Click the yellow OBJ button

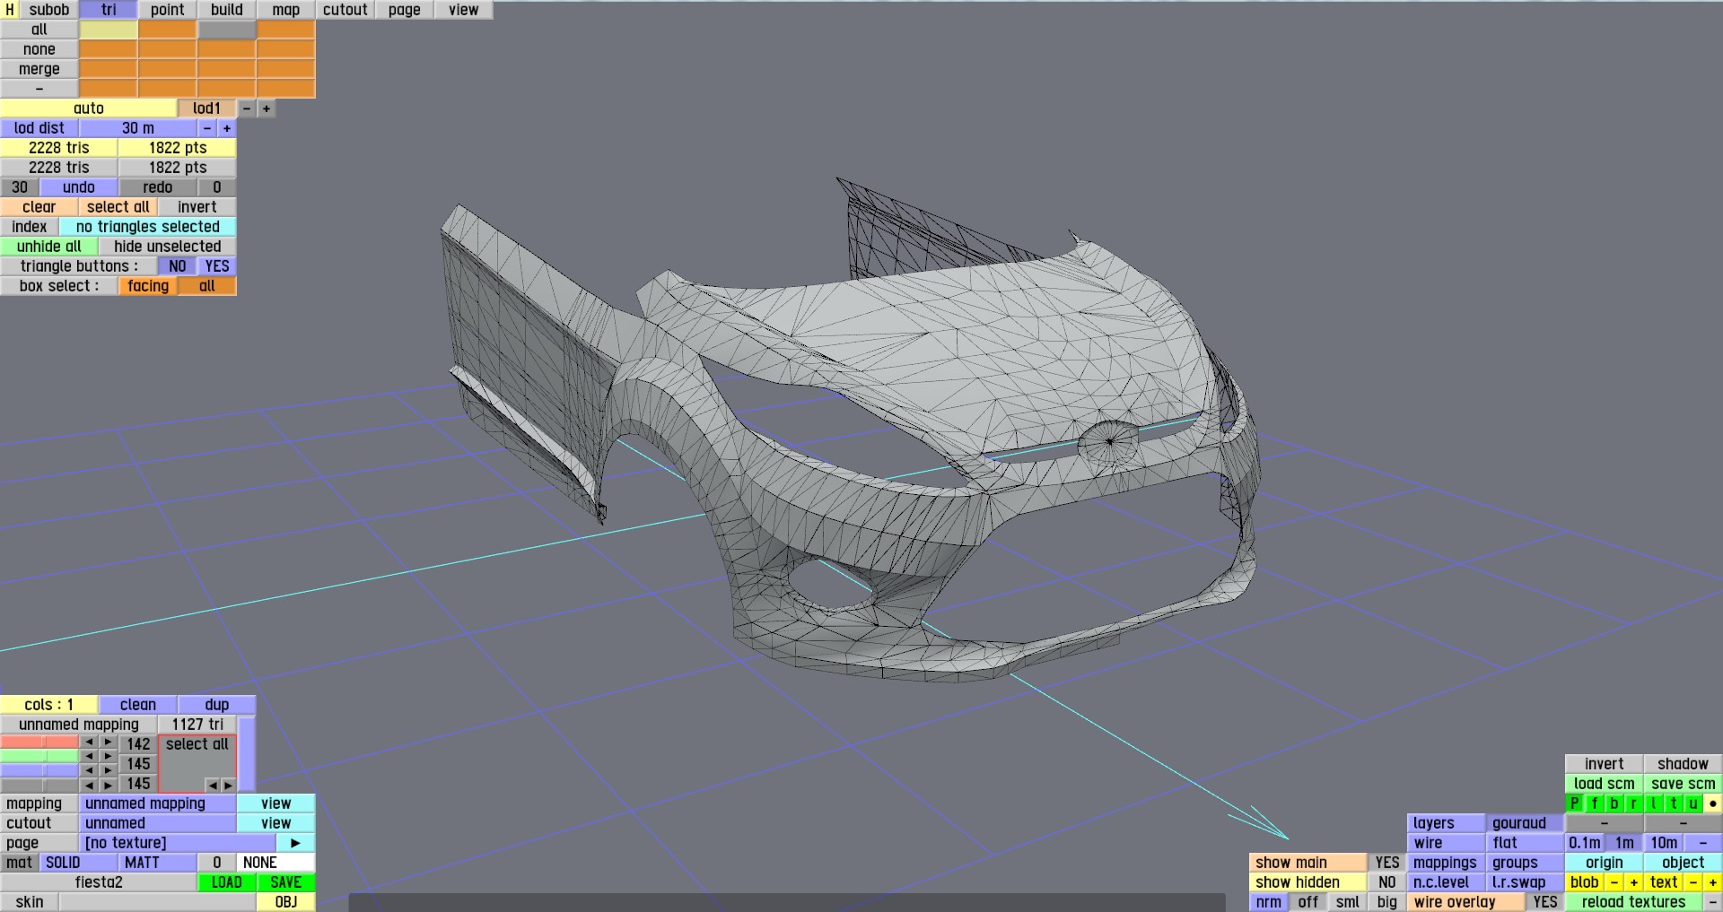286,902
